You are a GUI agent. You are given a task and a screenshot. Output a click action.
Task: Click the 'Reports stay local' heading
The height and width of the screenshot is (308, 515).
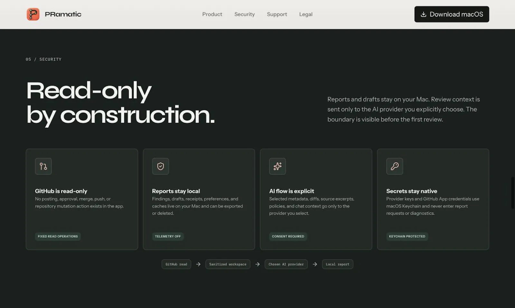176,191
